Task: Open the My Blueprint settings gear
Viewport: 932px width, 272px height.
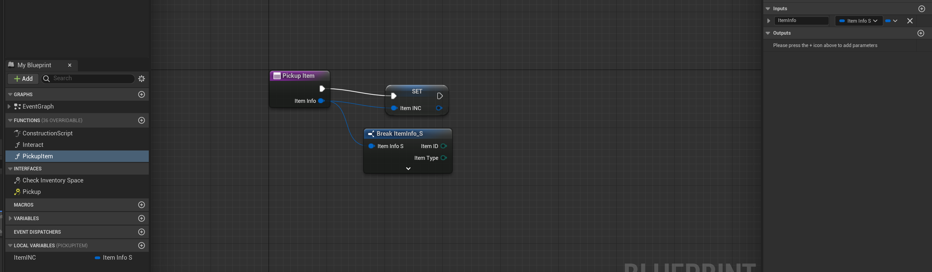Action: point(142,78)
